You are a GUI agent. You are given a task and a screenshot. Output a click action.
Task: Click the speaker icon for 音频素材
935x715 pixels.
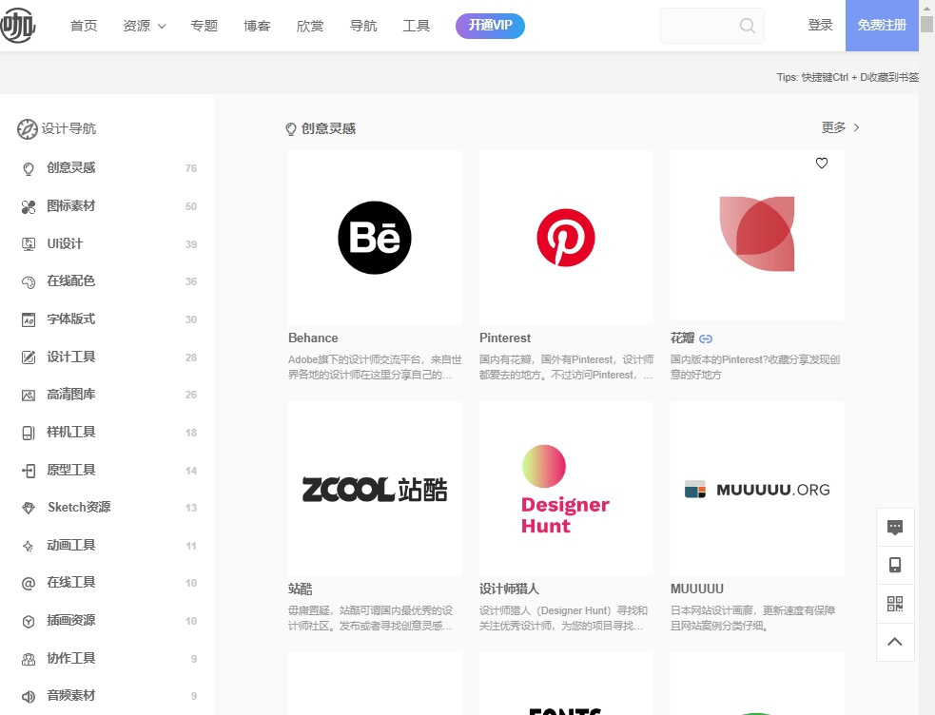tap(28, 697)
